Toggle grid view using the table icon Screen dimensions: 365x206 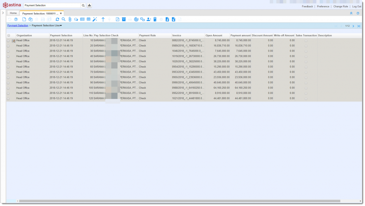coord(88,19)
